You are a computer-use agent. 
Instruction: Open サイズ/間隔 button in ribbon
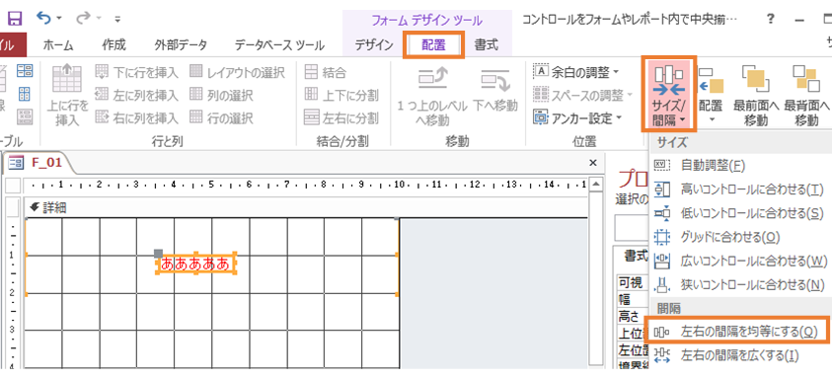click(x=669, y=95)
